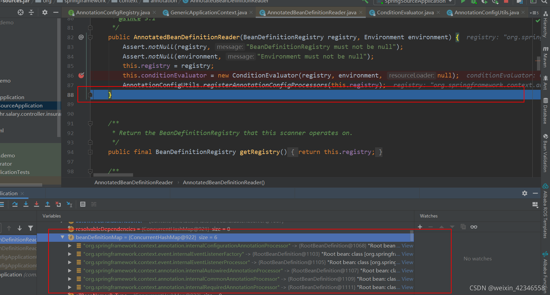Click the @ gutter icon on line 82
Screen dimensions: 550x295
pos(81,37)
